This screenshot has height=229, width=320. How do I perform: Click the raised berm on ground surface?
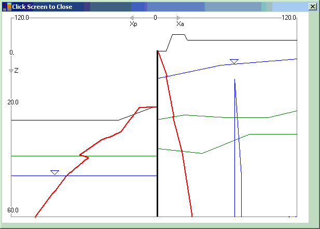click(x=178, y=35)
